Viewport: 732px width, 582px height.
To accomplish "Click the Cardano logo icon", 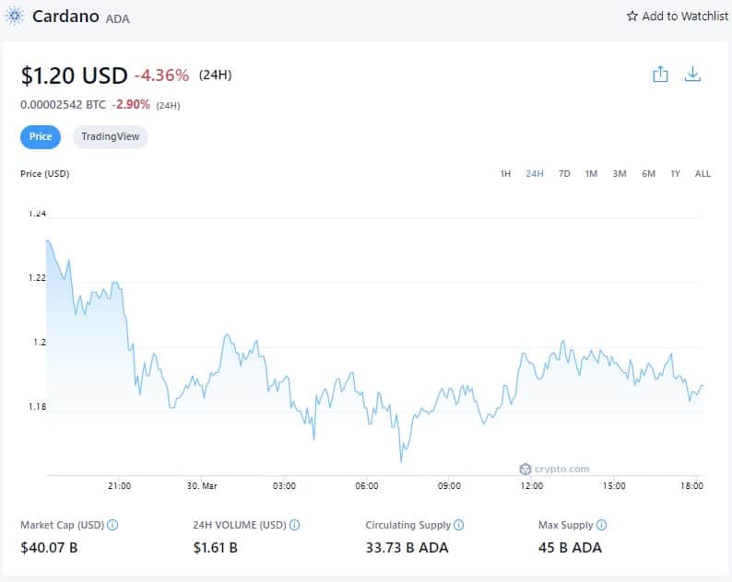I will [15, 16].
